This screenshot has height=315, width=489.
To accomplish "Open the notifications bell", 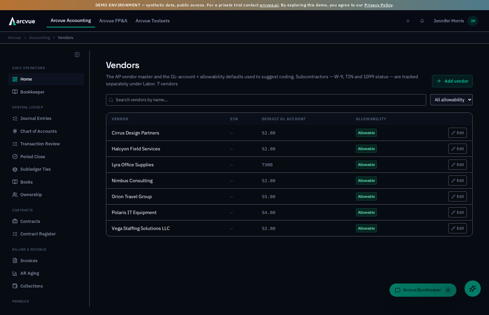I will pyautogui.click(x=422, y=21).
